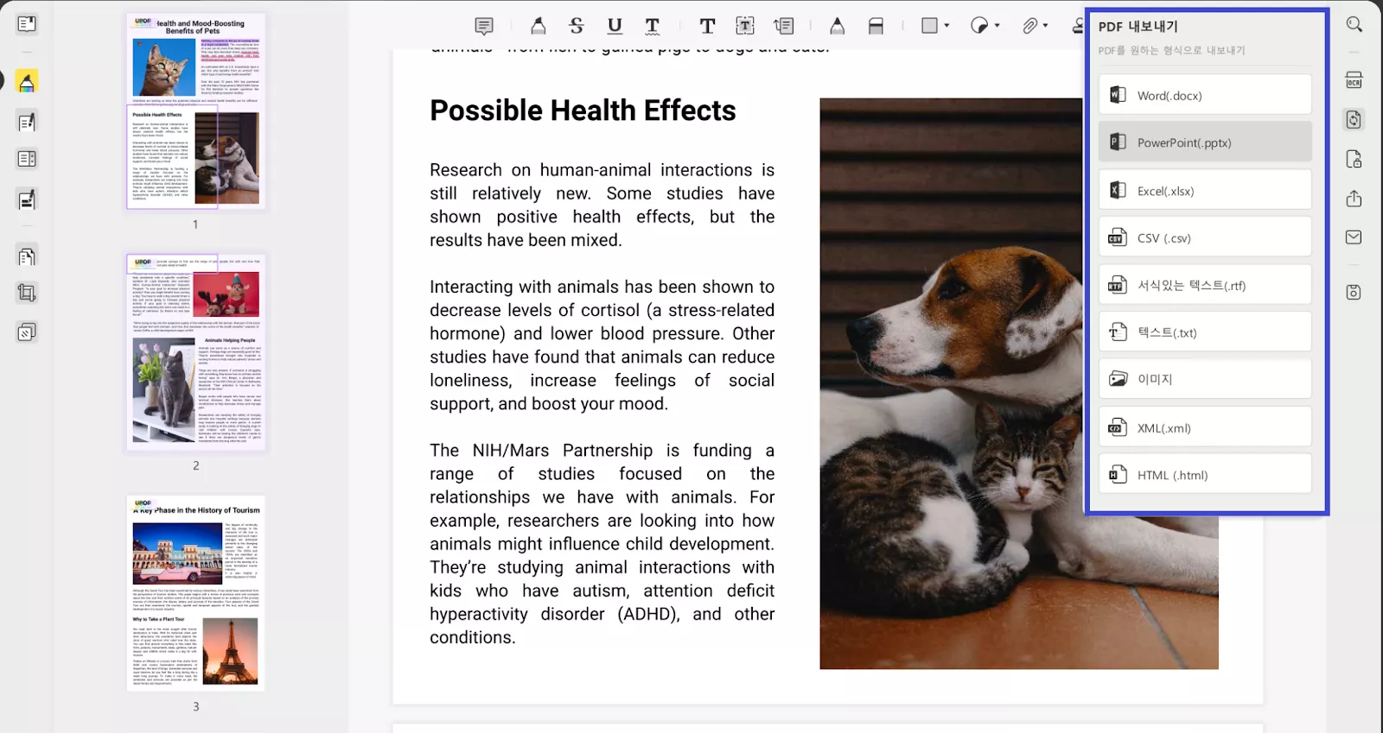
Task: Select the Crop Pages tool icon
Action: [27, 293]
